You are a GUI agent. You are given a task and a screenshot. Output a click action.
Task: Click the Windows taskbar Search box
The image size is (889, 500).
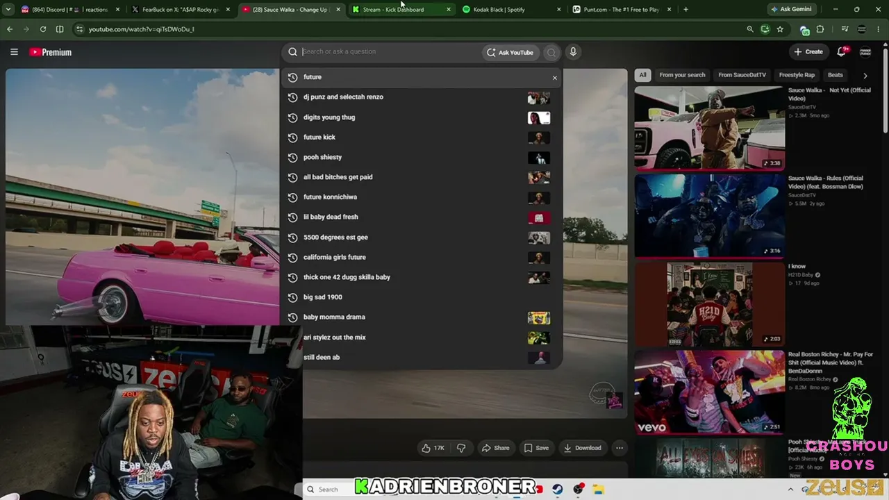click(329, 490)
